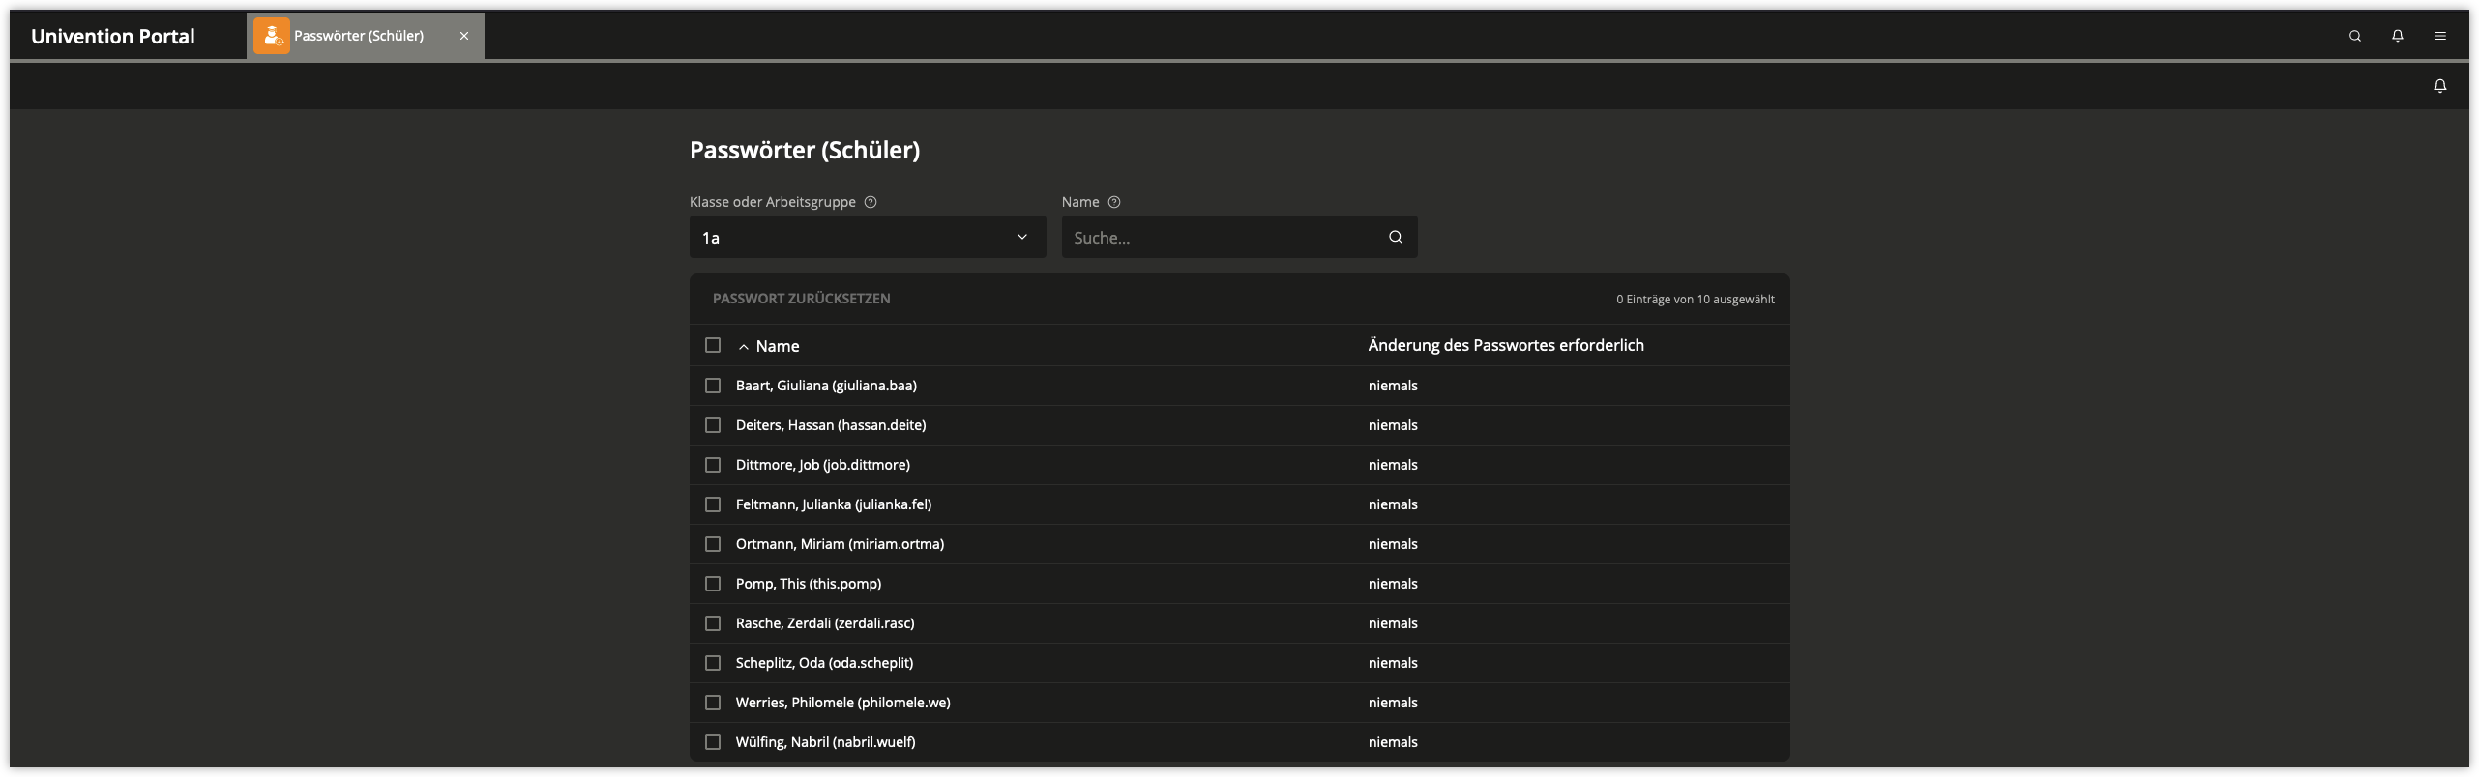Image resolution: width=2479 pixels, height=777 pixels.
Task: Check Pomp, This row
Action: (713, 584)
